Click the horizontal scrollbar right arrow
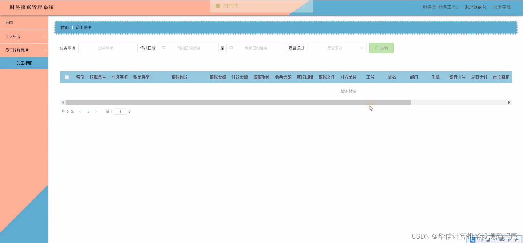This screenshot has width=523, height=243. (509, 102)
